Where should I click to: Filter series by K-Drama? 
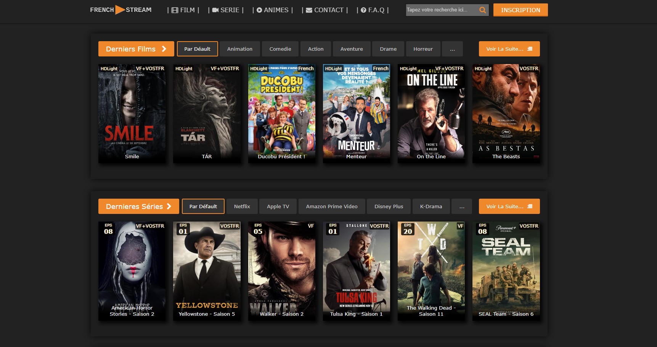coord(431,206)
